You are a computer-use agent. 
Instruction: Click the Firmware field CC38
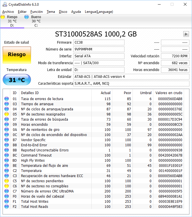coord(99,42)
